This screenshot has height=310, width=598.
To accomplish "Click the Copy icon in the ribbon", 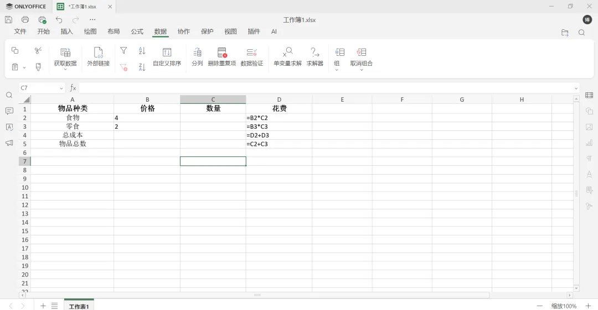I will pos(15,50).
